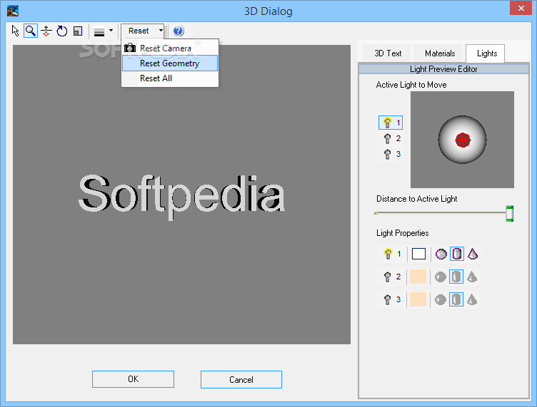Select active light 2 to move
Viewport: 537px width, 407px height.
[391, 138]
